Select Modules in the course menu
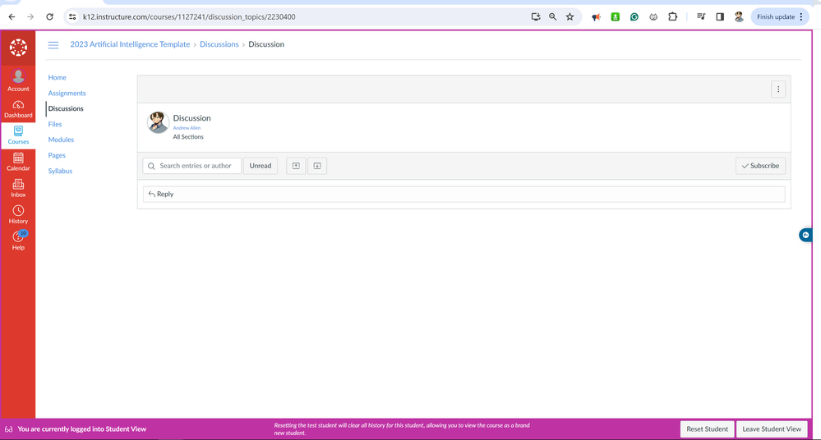The width and height of the screenshot is (821, 440). click(x=61, y=140)
